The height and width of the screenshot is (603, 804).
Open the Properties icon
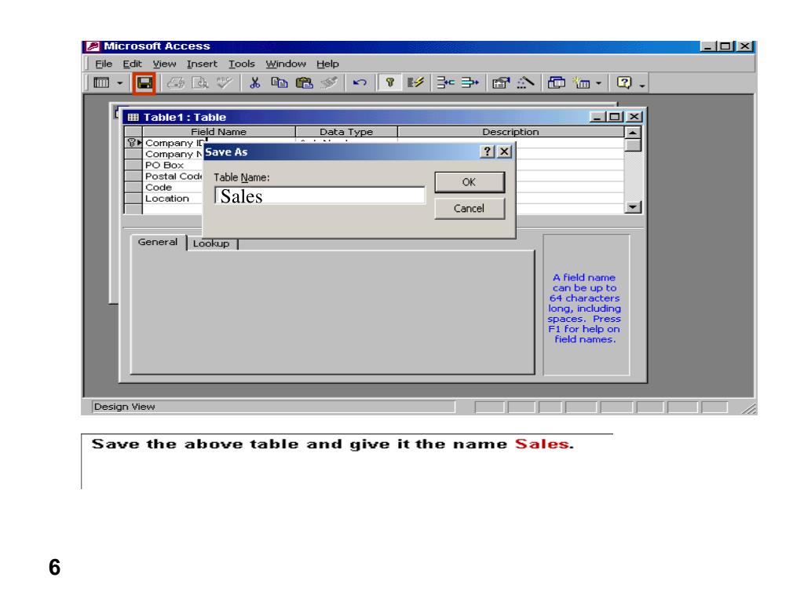(500, 82)
